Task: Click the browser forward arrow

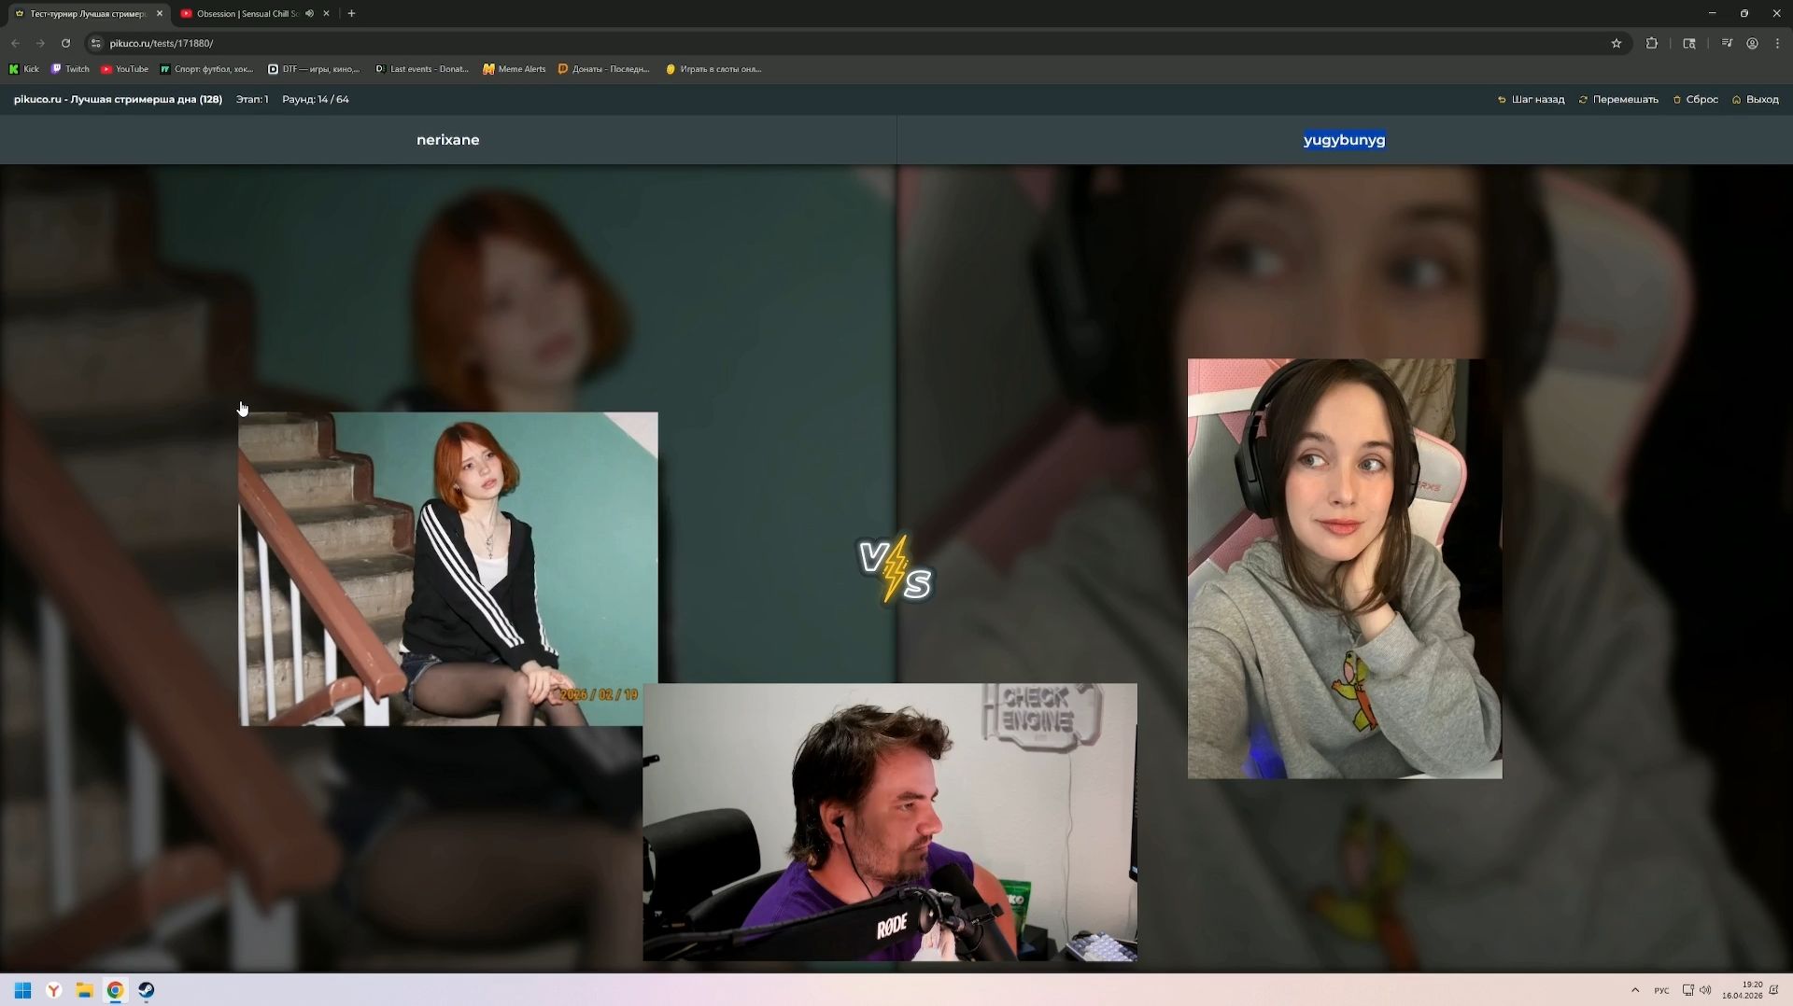Action: pyautogui.click(x=40, y=43)
